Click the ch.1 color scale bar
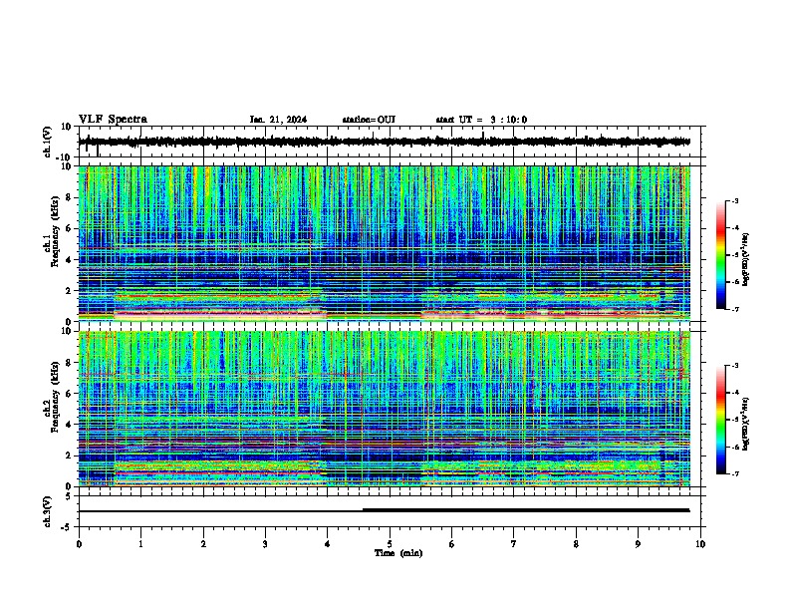 (721, 255)
